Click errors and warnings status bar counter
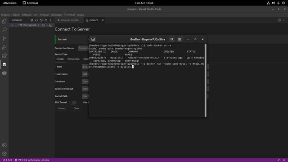288x162 pixels. tap(7, 160)
